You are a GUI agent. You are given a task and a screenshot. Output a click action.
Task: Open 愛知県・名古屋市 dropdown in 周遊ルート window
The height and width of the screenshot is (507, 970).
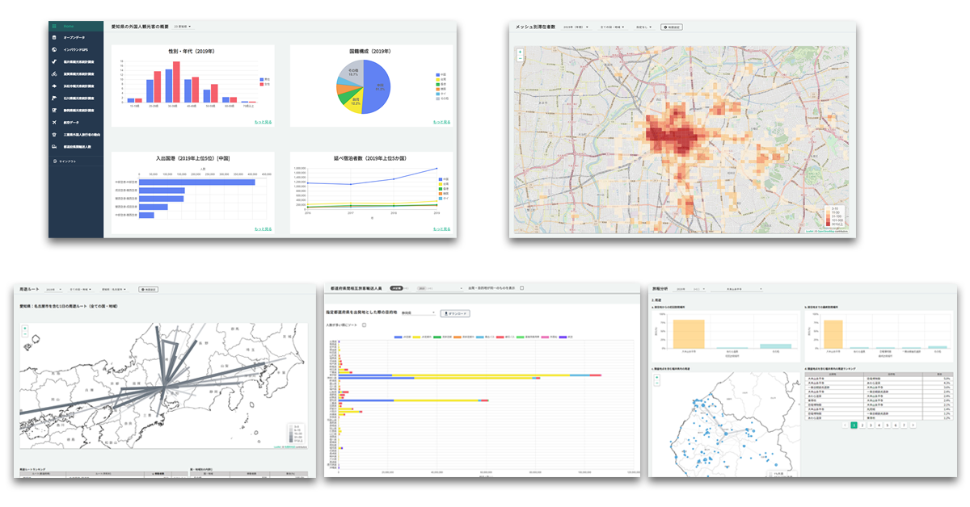pos(116,289)
